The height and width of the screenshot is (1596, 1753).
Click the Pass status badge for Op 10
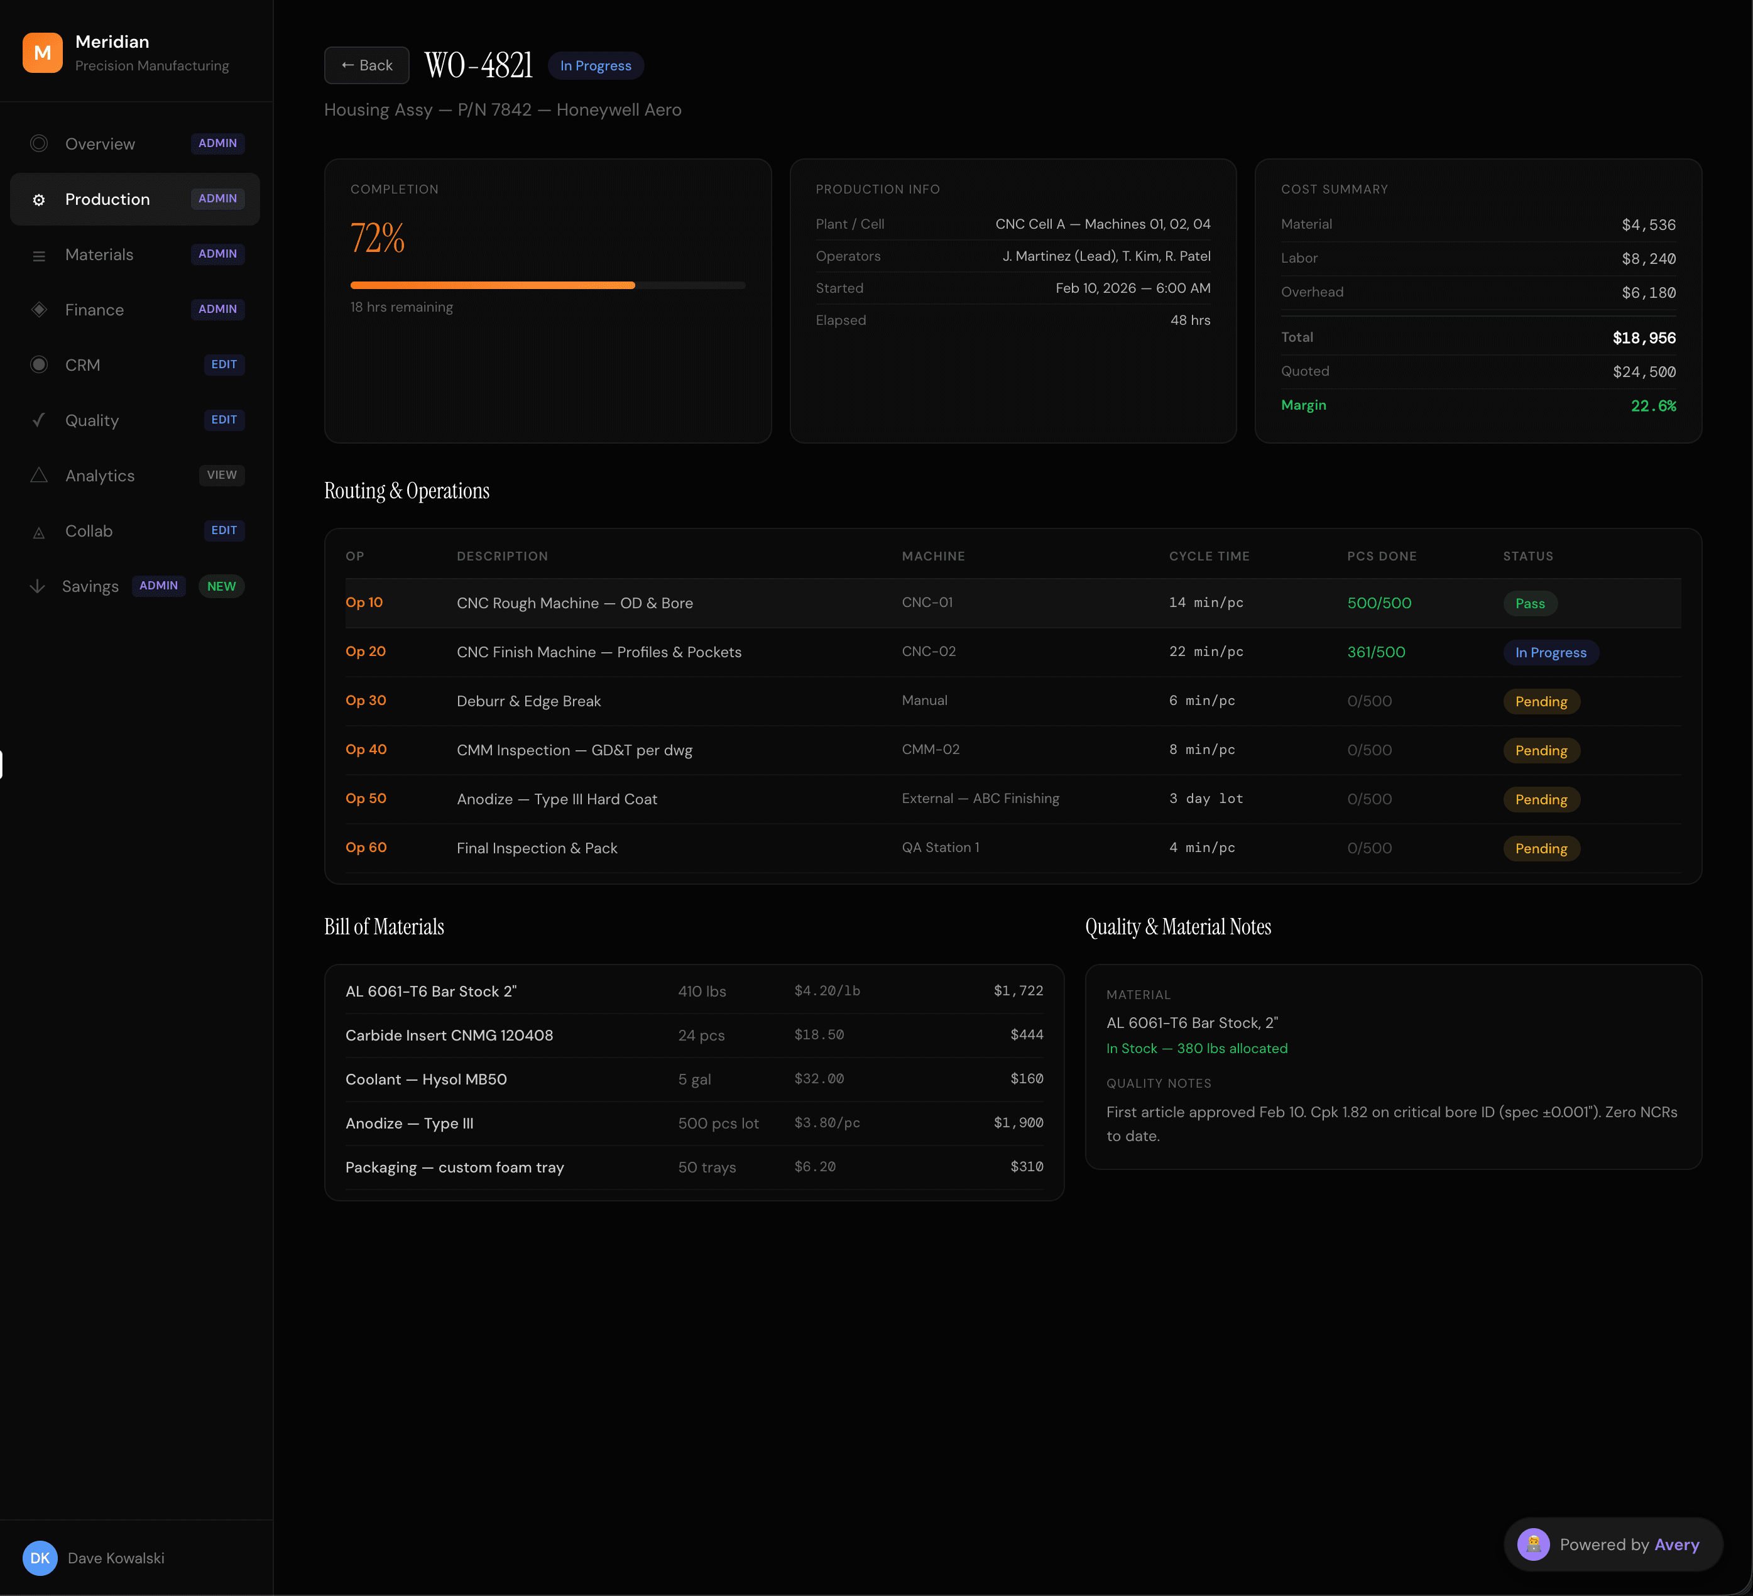pyautogui.click(x=1529, y=604)
